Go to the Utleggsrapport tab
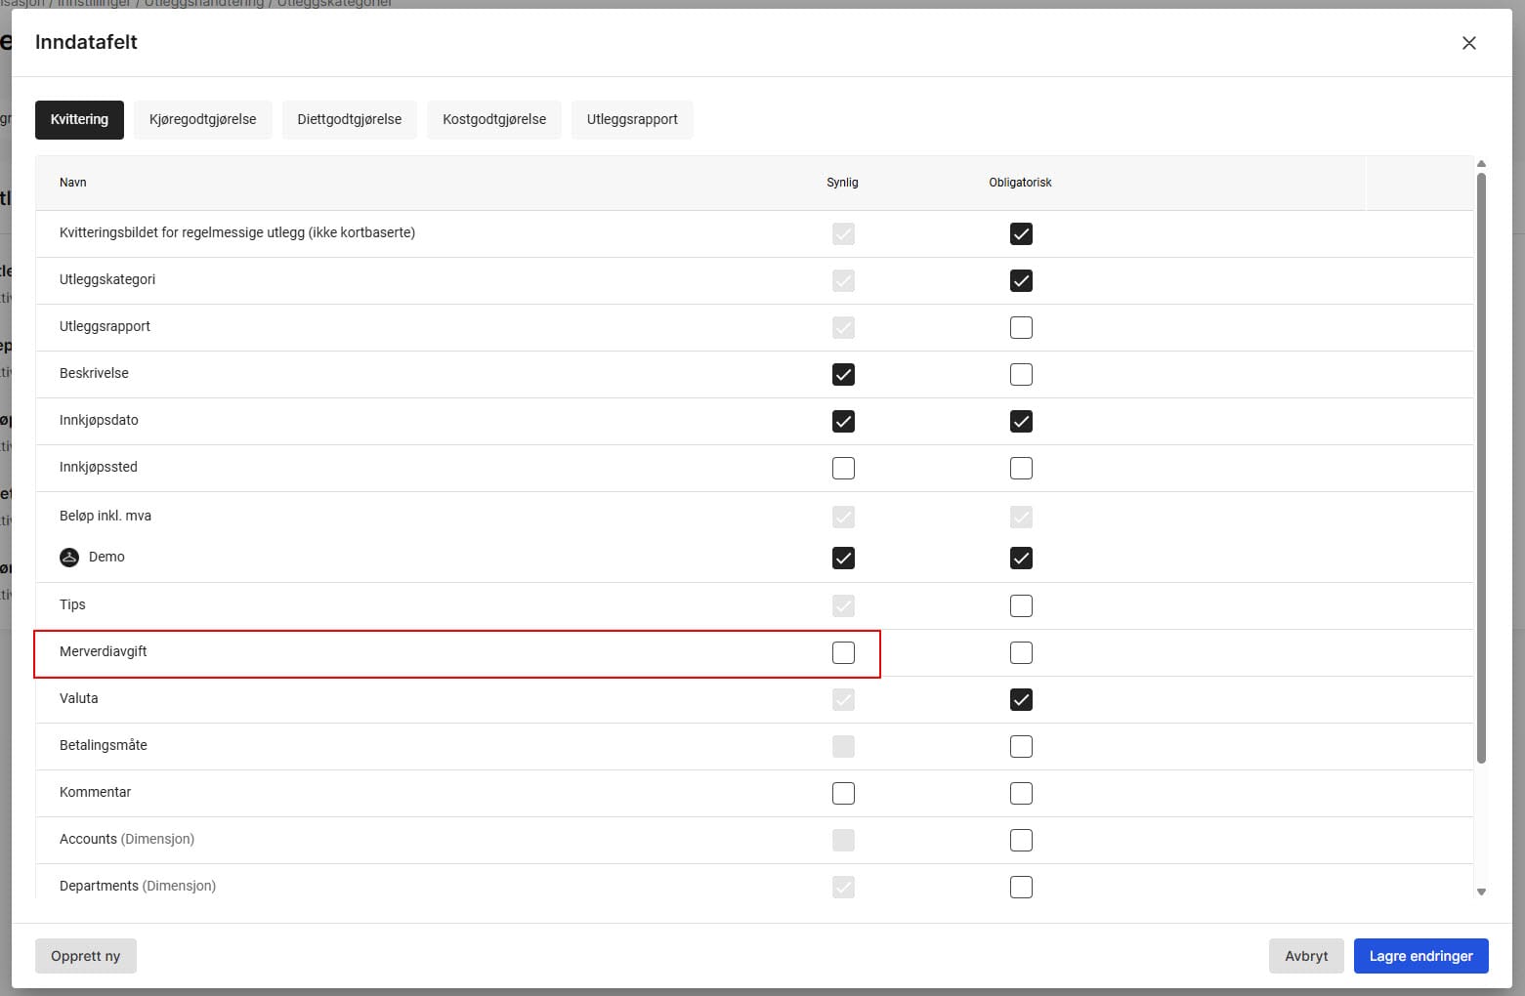This screenshot has height=996, width=1525. [632, 119]
